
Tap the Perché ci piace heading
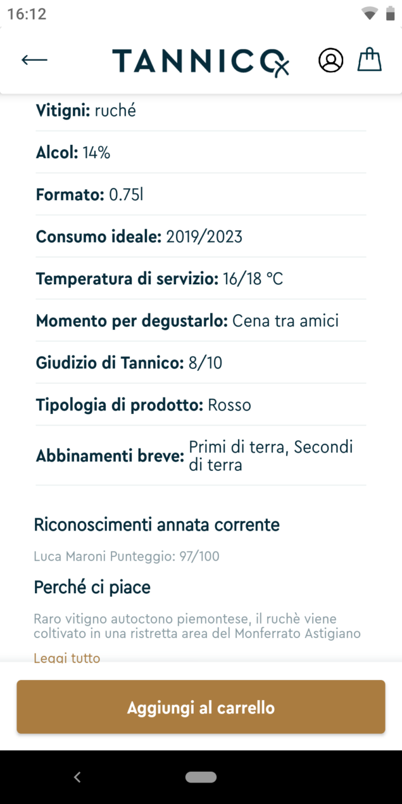pos(92,587)
